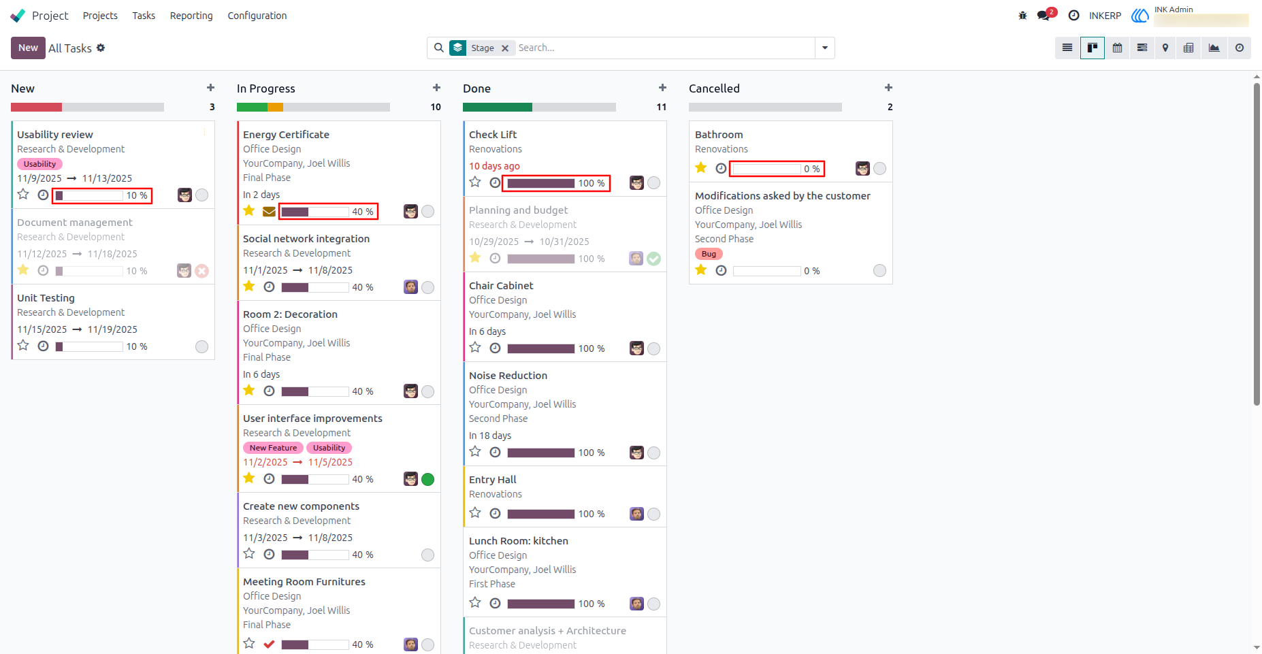Add a task in Cancelled column
1262x654 pixels.
[x=888, y=88]
